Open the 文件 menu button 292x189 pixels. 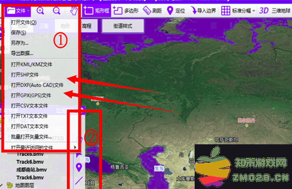point(18,11)
